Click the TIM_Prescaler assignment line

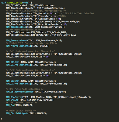pyautogui.click(x=31, y=16)
